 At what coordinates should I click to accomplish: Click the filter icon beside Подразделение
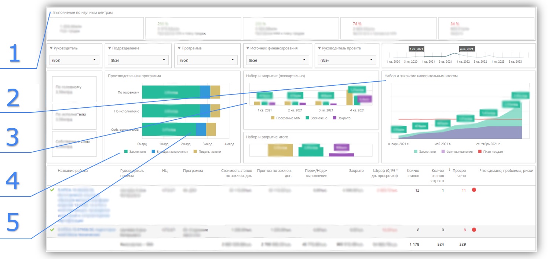pos(110,48)
